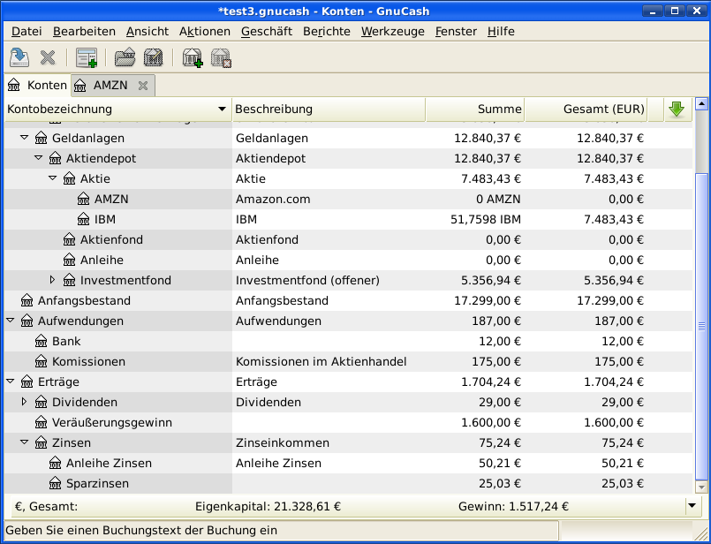
Task: Click the green arrow column chooser icon
Action: pyautogui.click(x=677, y=110)
